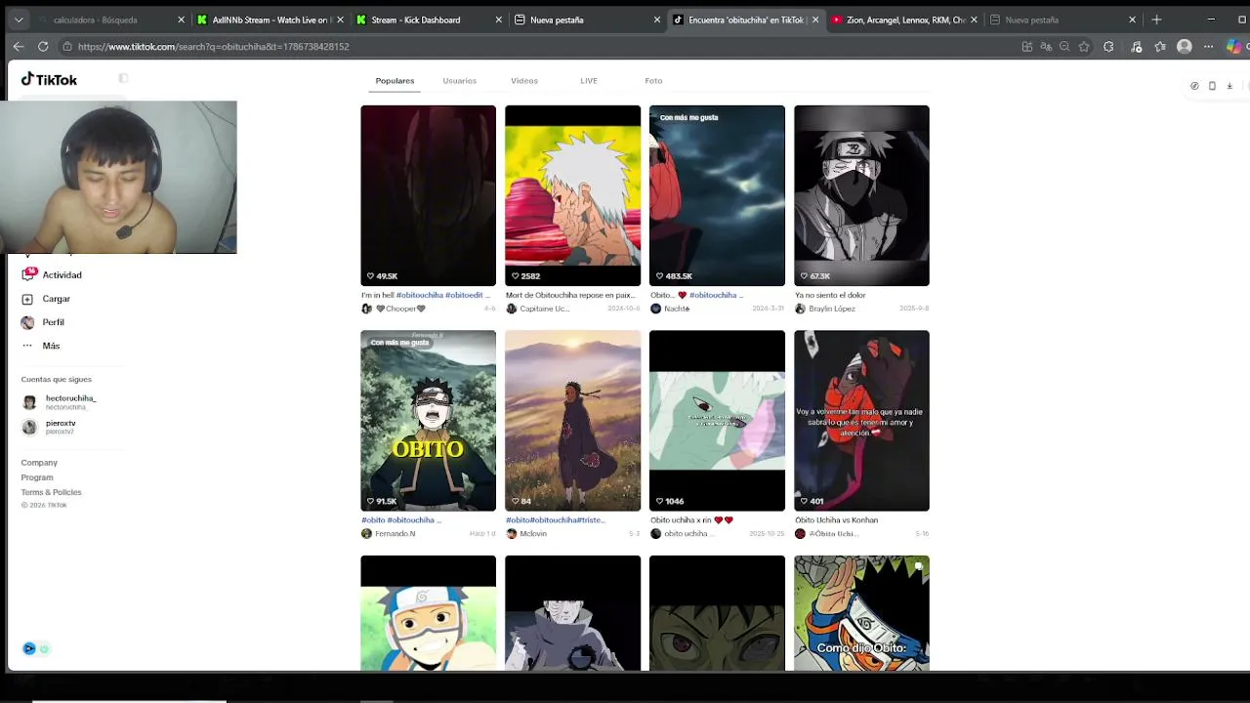Click the Mclovin author avatar

[511, 534]
